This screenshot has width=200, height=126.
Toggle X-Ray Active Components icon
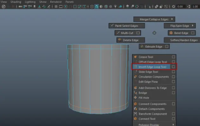[161, 7]
